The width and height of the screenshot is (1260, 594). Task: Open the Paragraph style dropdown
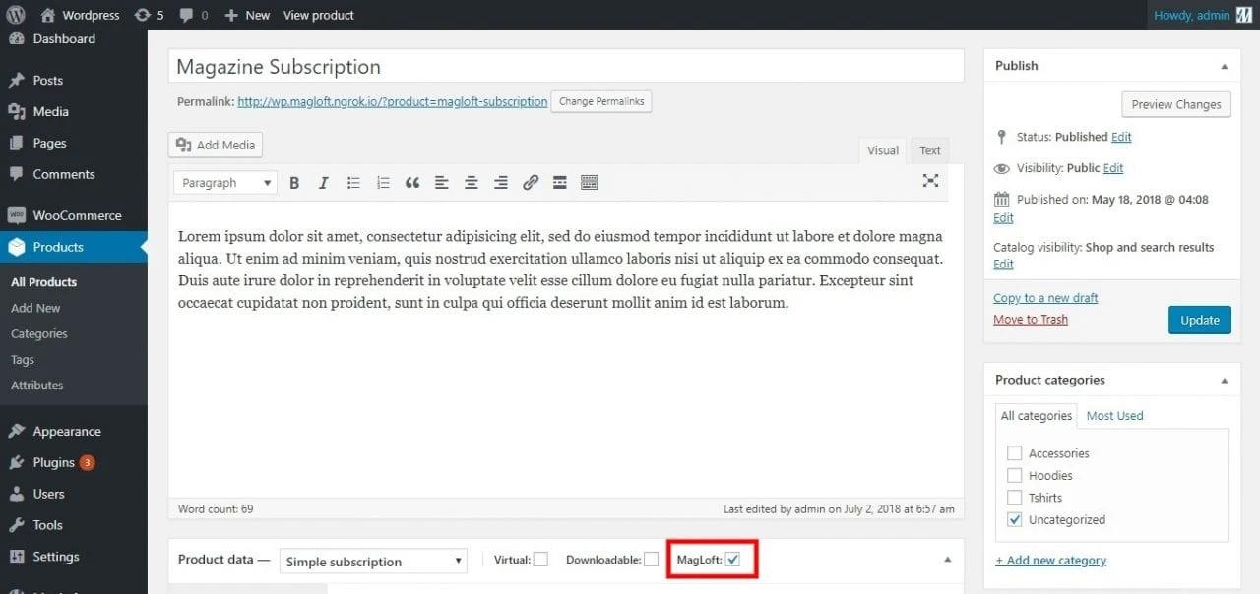pyautogui.click(x=224, y=182)
